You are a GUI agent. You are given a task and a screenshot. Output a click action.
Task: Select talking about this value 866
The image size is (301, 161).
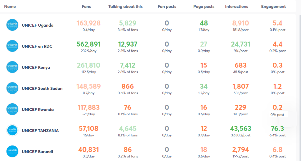128,86
